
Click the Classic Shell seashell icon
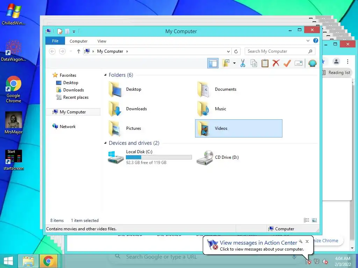pyautogui.click(x=312, y=63)
